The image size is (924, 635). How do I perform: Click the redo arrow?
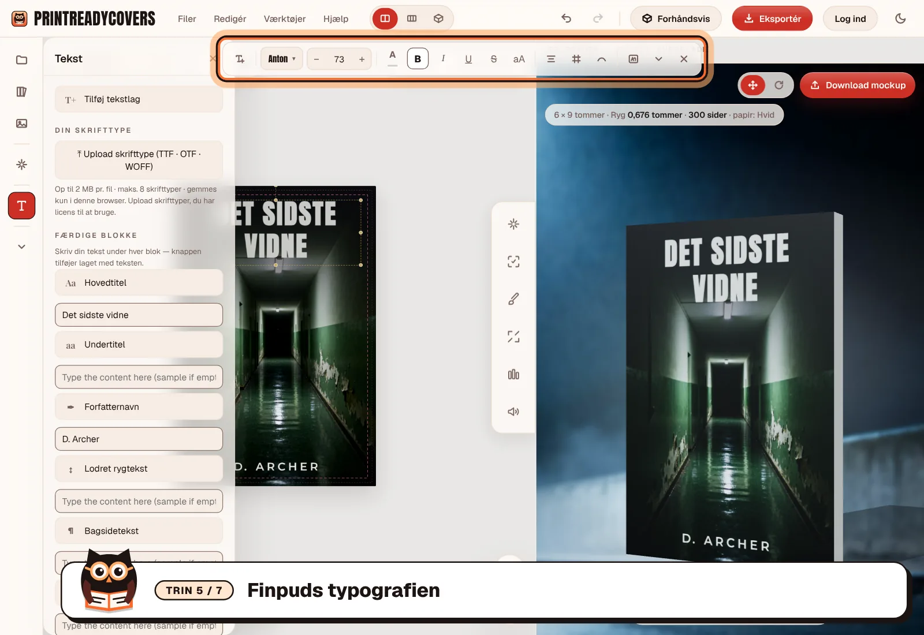coord(598,18)
